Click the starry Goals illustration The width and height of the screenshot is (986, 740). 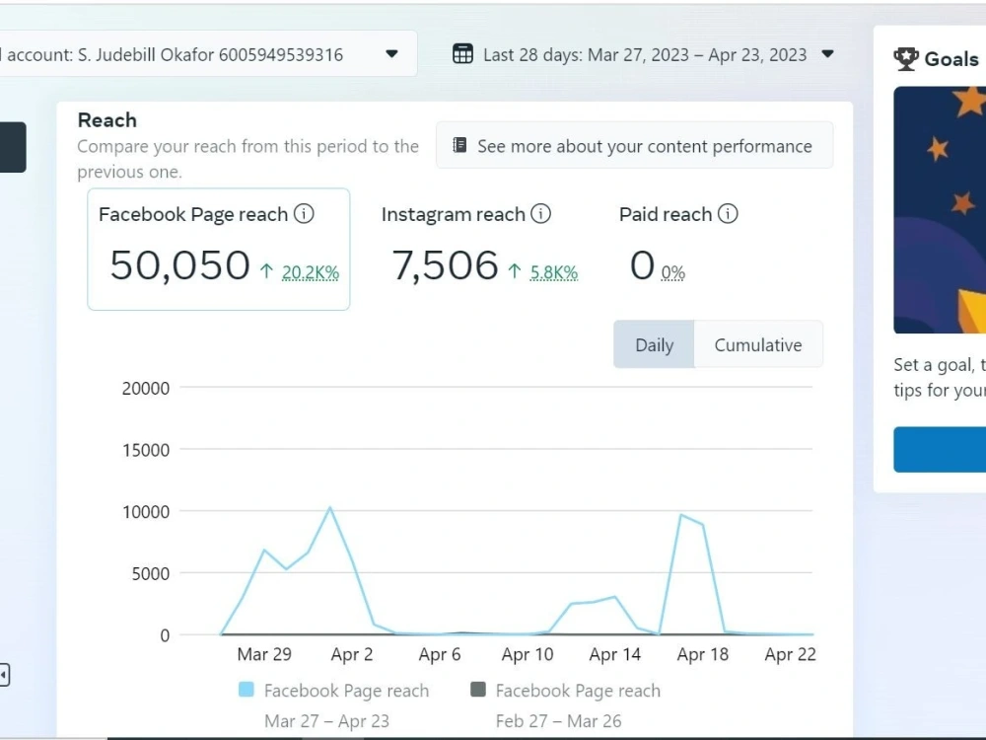pyautogui.click(x=940, y=210)
